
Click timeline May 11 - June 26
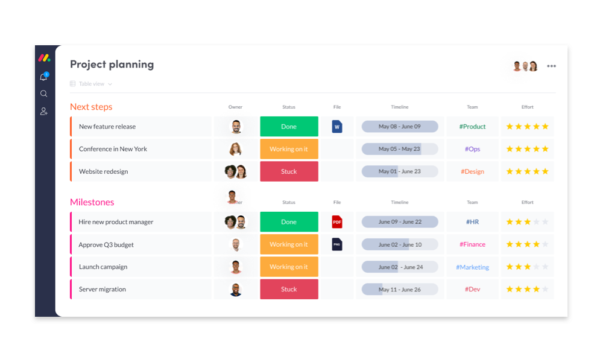point(400,289)
